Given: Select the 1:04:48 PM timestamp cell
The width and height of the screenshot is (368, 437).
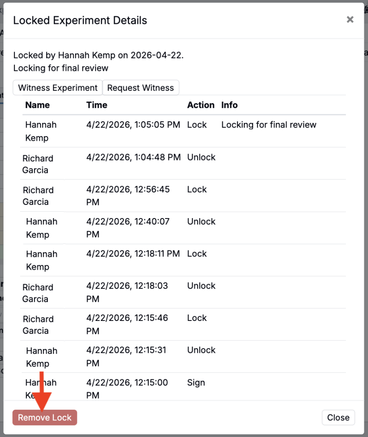Looking at the screenshot, I should [x=133, y=157].
